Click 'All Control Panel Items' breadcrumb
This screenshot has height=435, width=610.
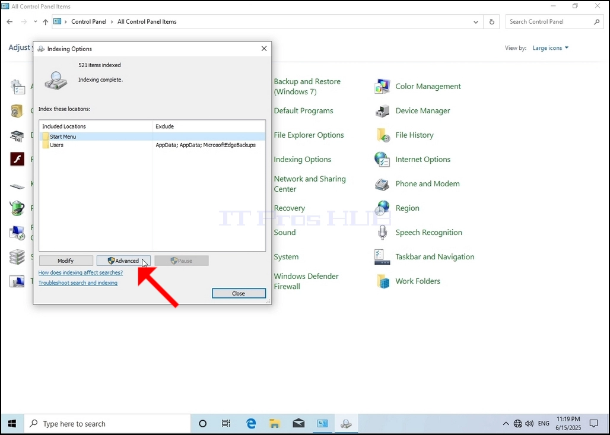coord(147,22)
